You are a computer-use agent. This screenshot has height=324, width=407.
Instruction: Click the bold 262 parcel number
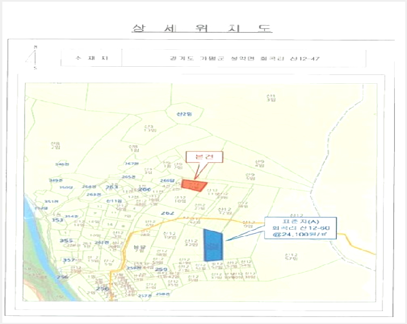point(167,213)
